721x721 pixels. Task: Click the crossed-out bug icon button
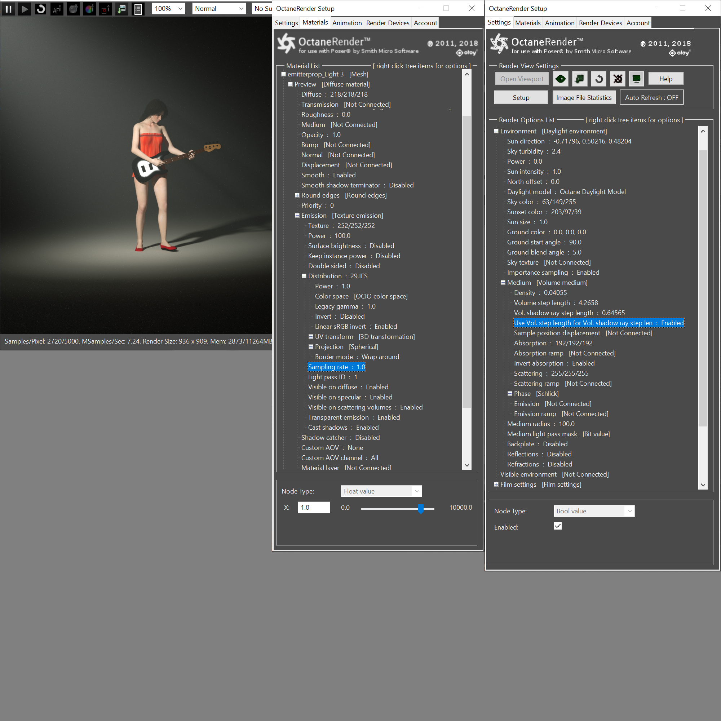(x=618, y=79)
